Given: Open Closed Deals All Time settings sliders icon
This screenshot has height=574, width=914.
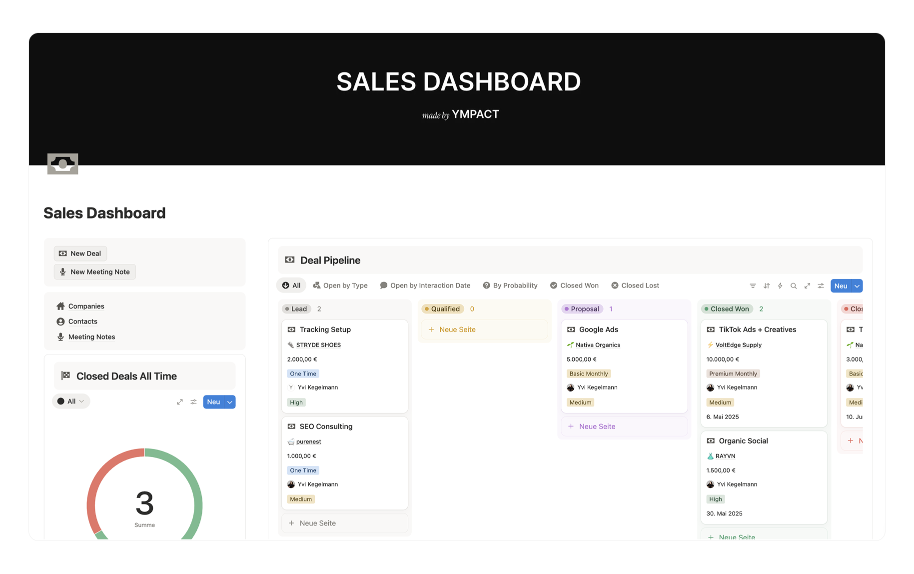Looking at the screenshot, I should (193, 402).
